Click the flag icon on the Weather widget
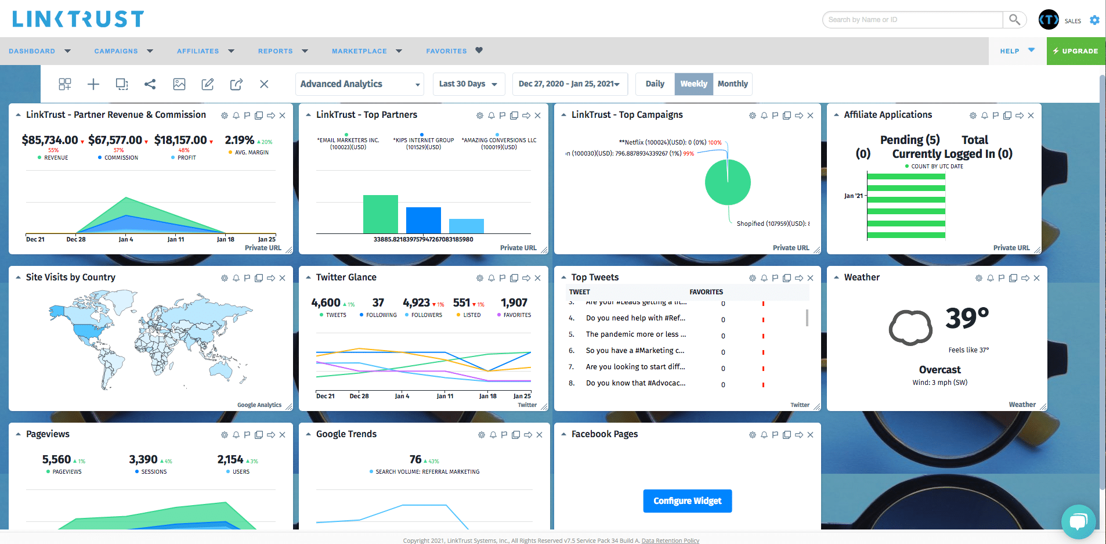 coord(1000,278)
